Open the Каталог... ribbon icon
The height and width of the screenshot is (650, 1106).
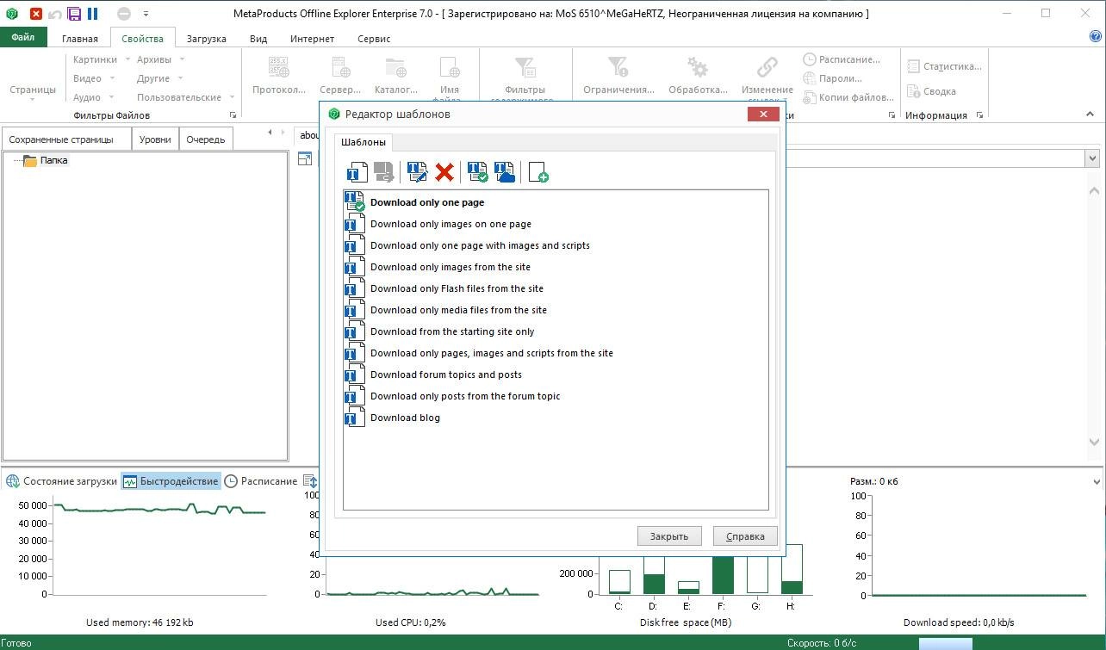[396, 76]
